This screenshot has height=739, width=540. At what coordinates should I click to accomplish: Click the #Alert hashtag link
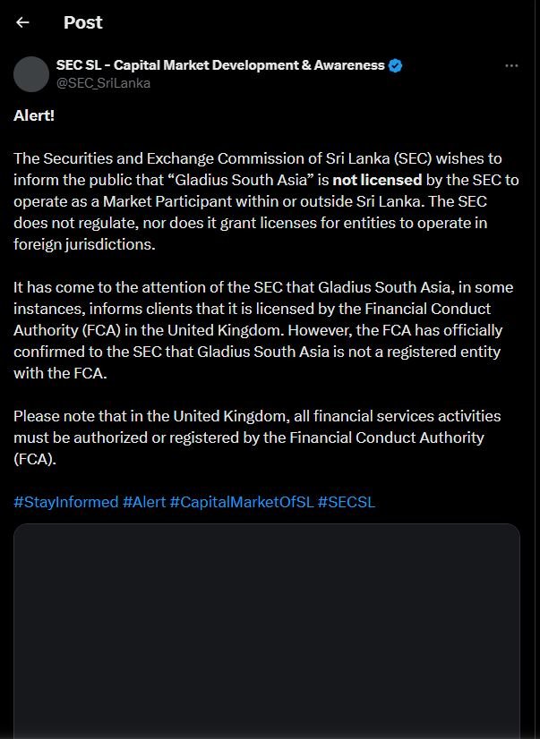point(144,502)
